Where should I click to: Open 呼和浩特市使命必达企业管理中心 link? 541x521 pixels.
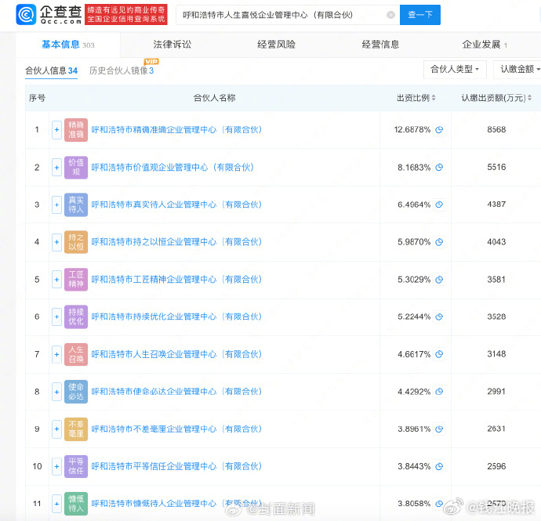(x=176, y=392)
